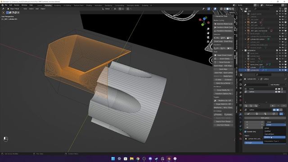Switch to the Sculpting workspace tab
The height and width of the screenshot is (162, 288).
57,5
